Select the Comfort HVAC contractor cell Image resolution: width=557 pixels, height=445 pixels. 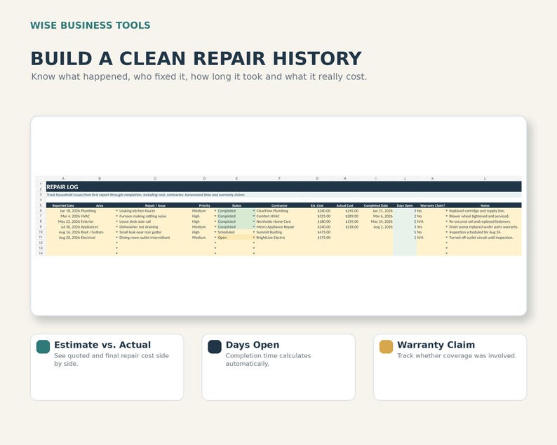(x=280, y=216)
